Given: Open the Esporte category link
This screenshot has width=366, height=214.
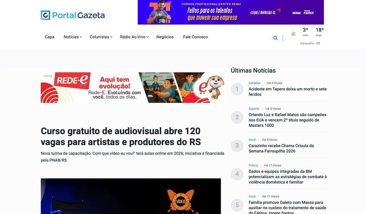Looking at the screenshot, I should point(254,109).
